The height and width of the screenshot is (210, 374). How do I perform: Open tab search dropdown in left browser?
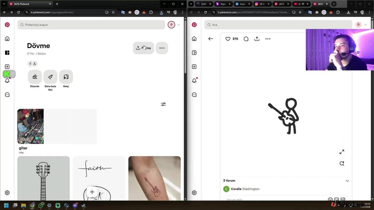[4, 4]
